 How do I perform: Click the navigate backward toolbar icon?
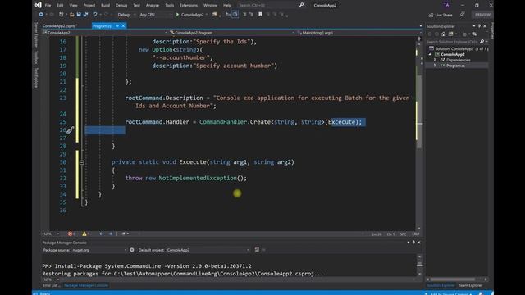click(x=41, y=15)
